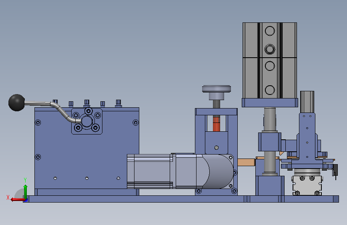The width and height of the screenshot is (347, 225).
Task: Select the middle hex bolt atop blue housing
Action: pyautogui.click(x=87, y=103)
